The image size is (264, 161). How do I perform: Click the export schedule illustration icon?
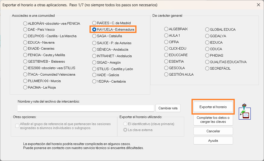point(245,112)
